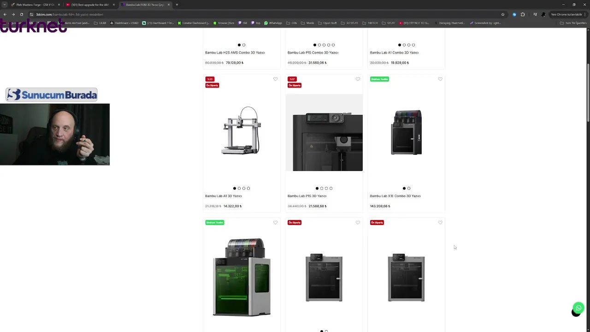590x332 pixels.
Task: Add Bambu Lab P1S 3D Yazıcı to wishlist
Action: [x=358, y=79]
